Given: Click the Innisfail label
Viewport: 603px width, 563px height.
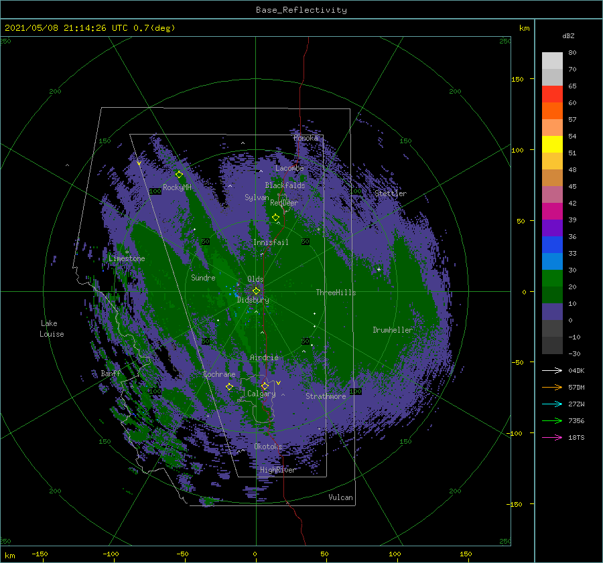Looking at the screenshot, I should [x=271, y=242].
